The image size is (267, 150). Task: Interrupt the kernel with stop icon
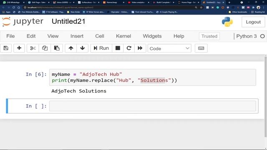click(x=118, y=48)
